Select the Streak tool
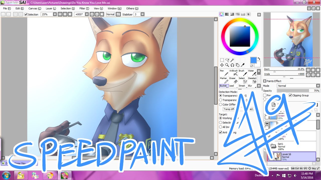Viewport: 321px width, 180px height. coord(243,86)
